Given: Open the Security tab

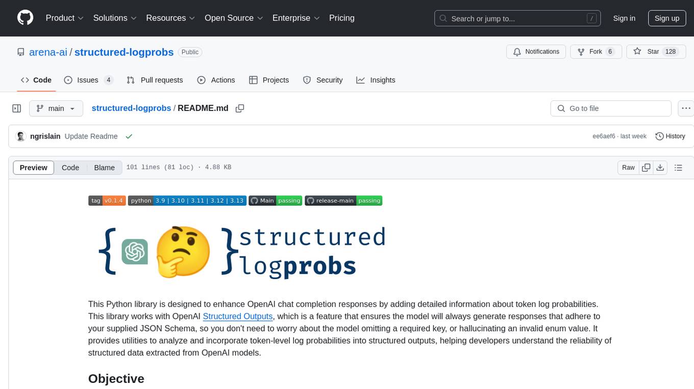Looking at the screenshot, I should [323, 80].
